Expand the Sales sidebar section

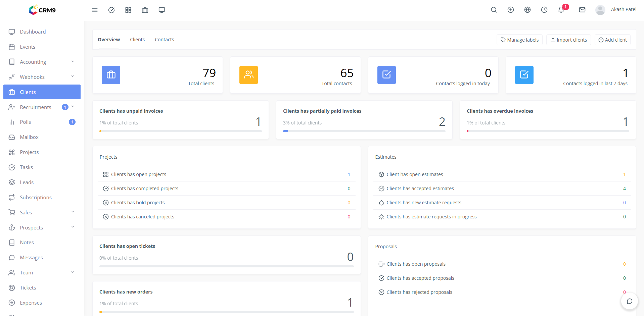click(42, 212)
